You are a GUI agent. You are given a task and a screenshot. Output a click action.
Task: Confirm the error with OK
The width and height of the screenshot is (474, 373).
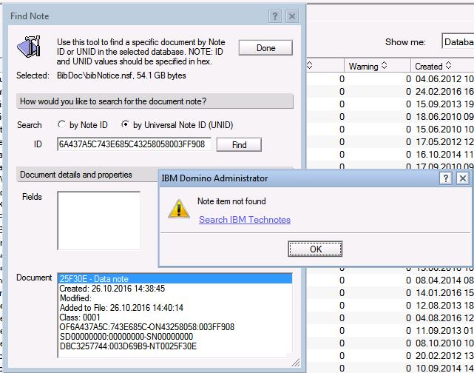[x=316, y=249]
